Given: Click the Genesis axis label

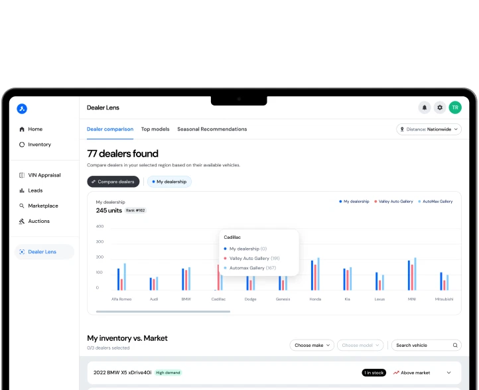Looking at the screenshot, I should point(283,299).
